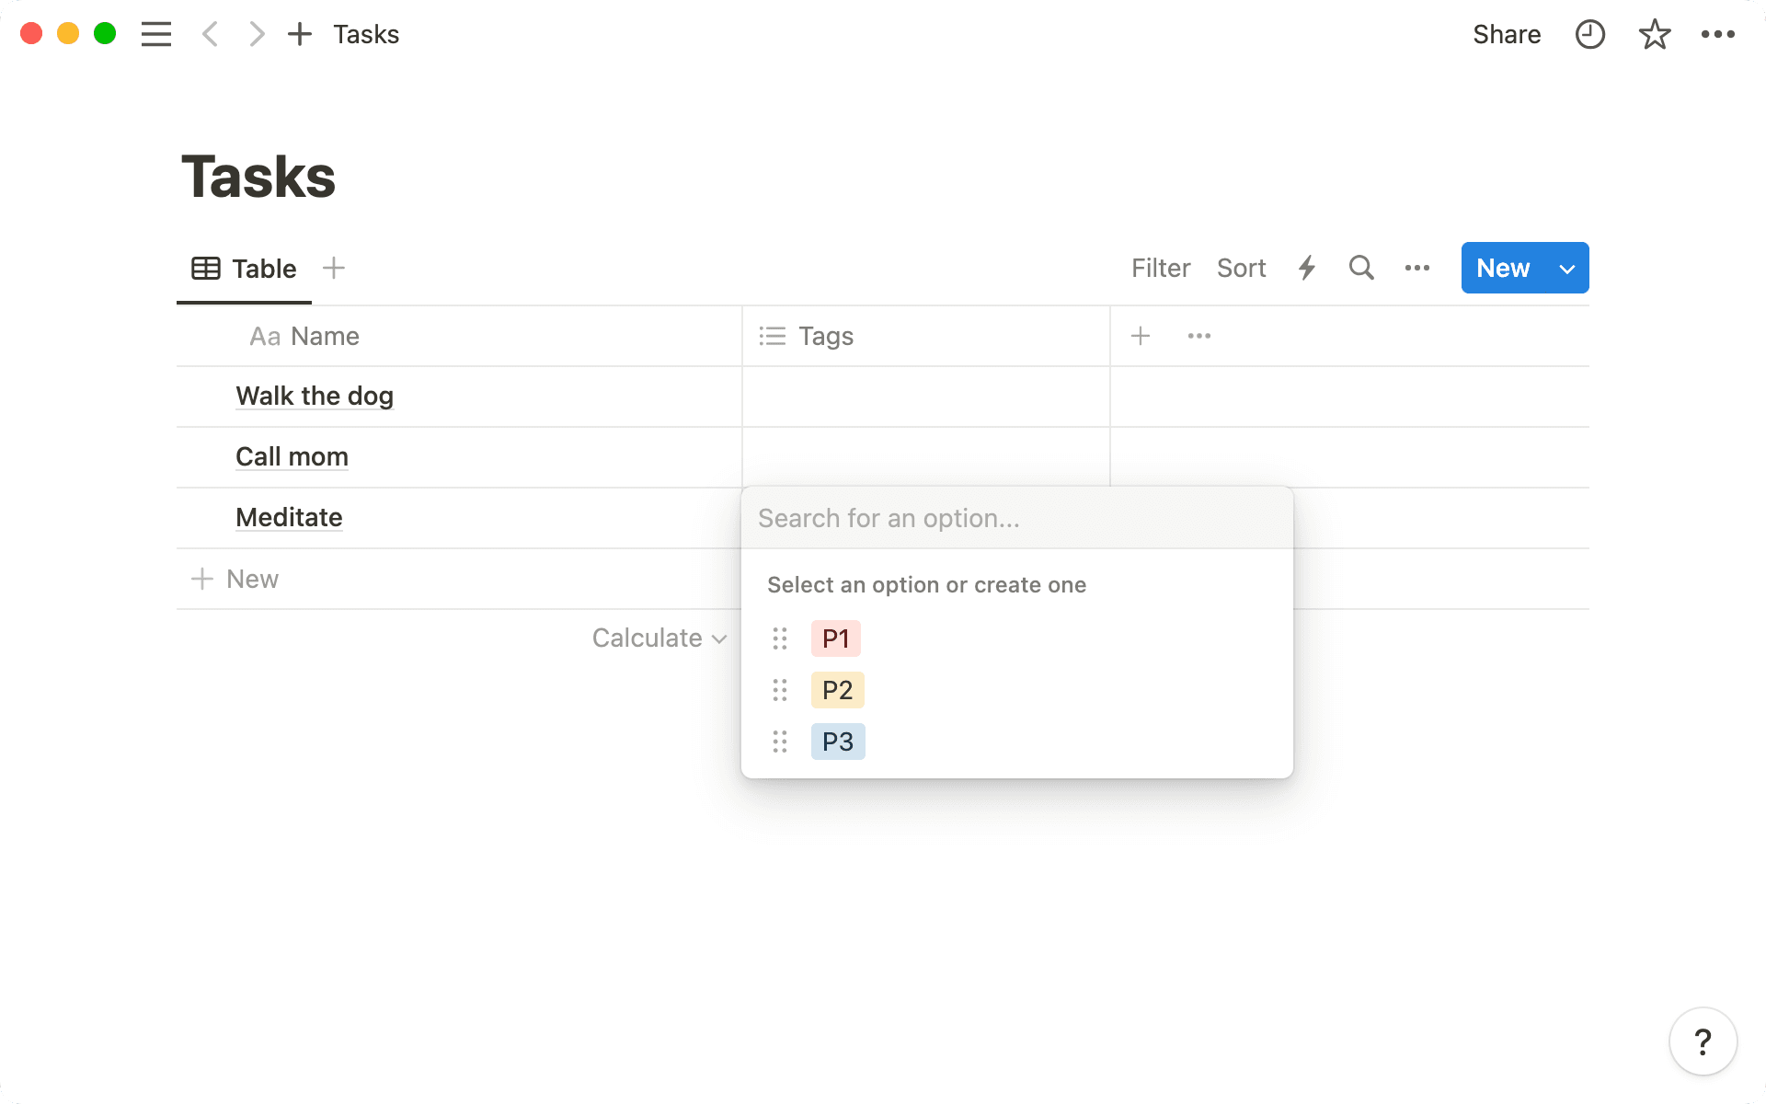This screenshot has height=1104, width=1766.
Task: Add a new view beside the Table tab
Action: click(x=334, y=268)
